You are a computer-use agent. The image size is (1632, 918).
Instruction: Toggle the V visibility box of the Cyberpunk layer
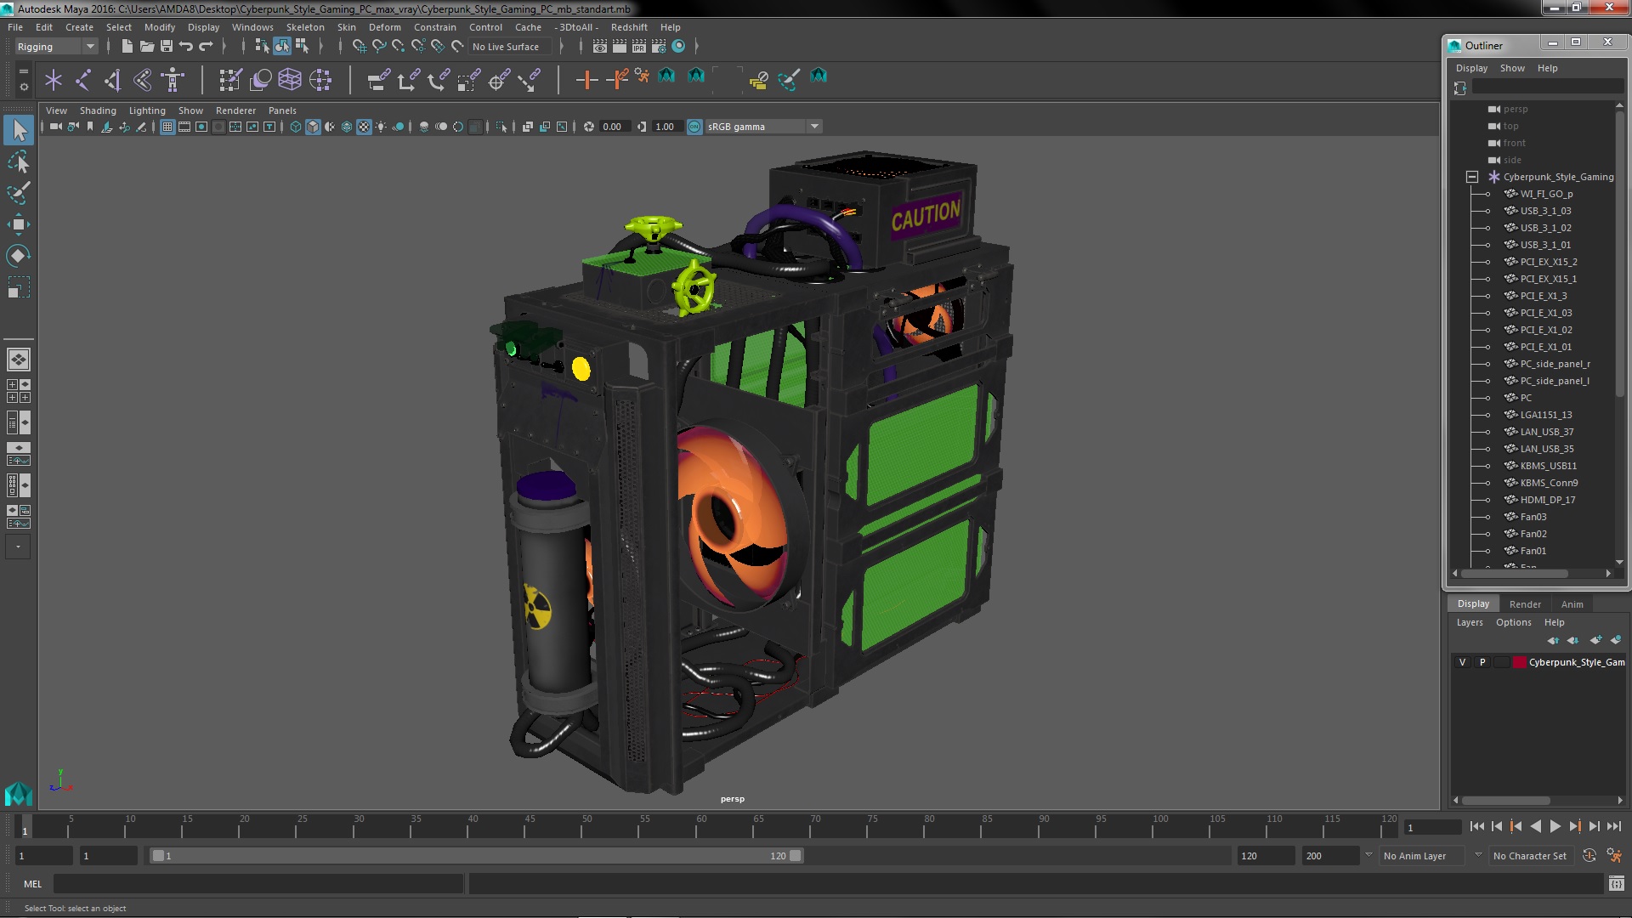(x=1462, y=662)
